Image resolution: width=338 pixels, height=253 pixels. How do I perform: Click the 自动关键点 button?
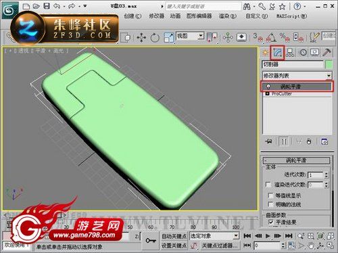click(174, 236)
